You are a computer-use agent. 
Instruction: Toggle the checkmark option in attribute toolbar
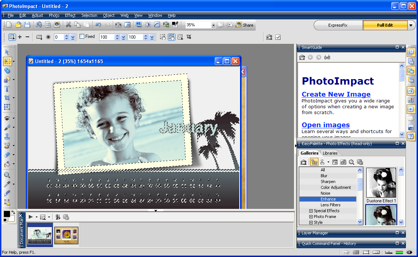click(278, 37)
